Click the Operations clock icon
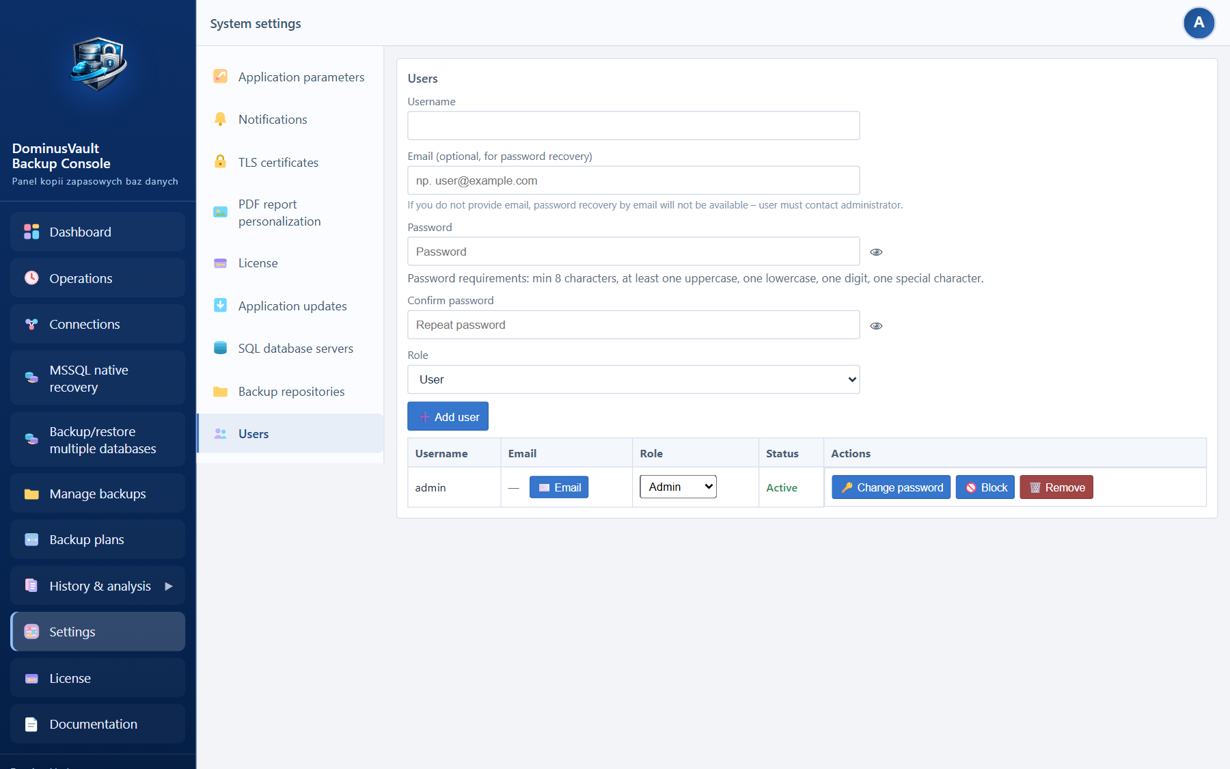Screen dimensions: 1230x769 click(x=31, y=278)
